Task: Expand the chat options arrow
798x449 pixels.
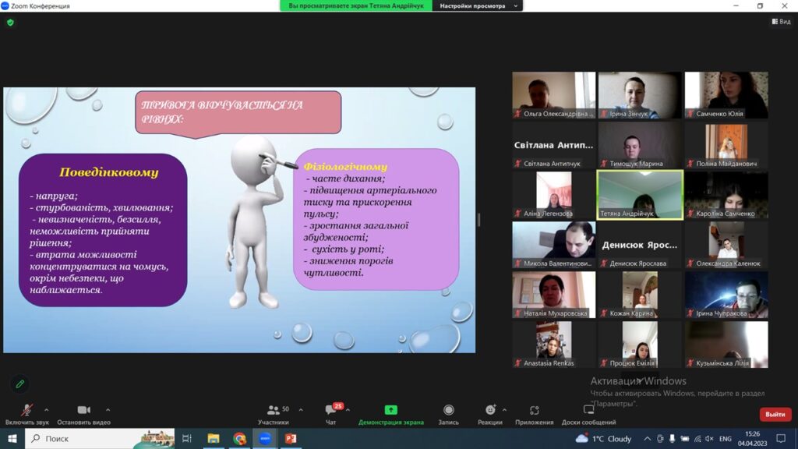Action: pyautogui.click(x=348, y=409)
